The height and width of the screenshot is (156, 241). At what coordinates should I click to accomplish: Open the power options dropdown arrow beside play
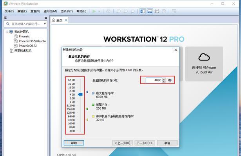click(99, 11)
